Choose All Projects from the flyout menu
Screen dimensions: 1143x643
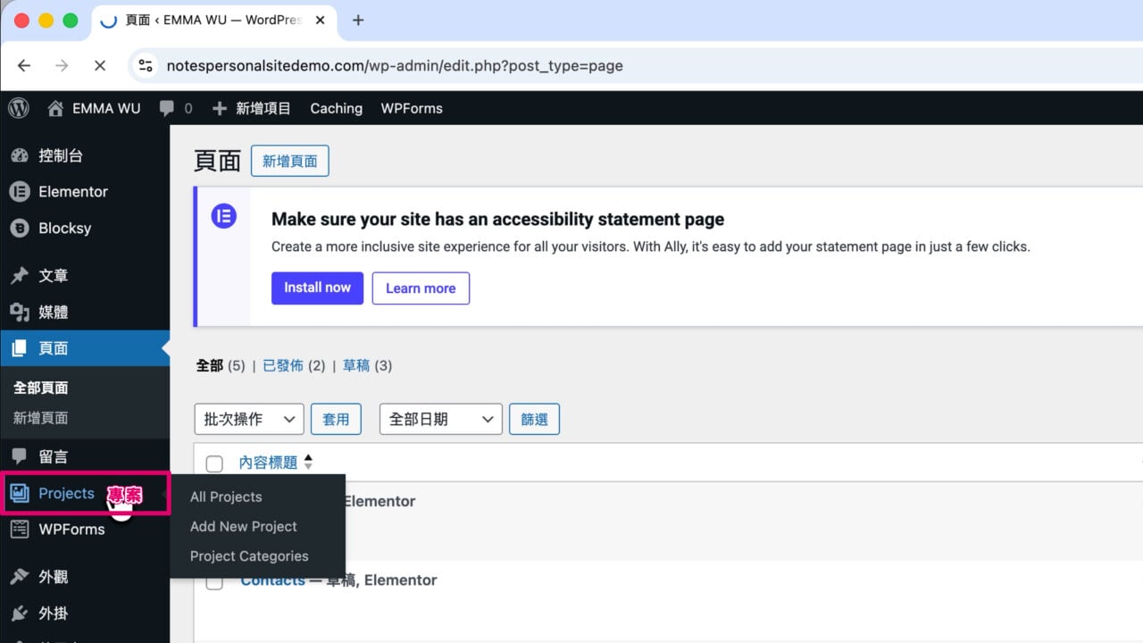coord(226,497)
